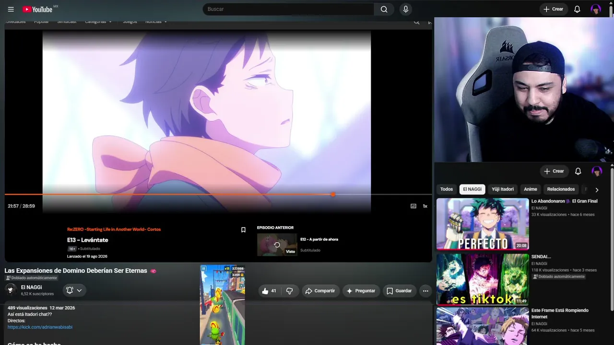Select the El NAGGi filter chip
Screen dimensions: 614x345
[472, 189]
